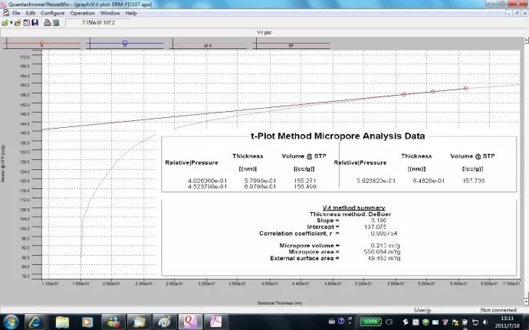
Task: Click the scroll up arrow of vertical scrollbar
Action: tap(526, 40)
